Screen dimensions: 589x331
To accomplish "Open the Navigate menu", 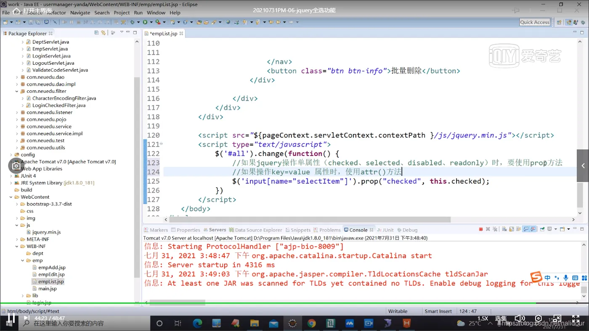I will pos(80,13).
